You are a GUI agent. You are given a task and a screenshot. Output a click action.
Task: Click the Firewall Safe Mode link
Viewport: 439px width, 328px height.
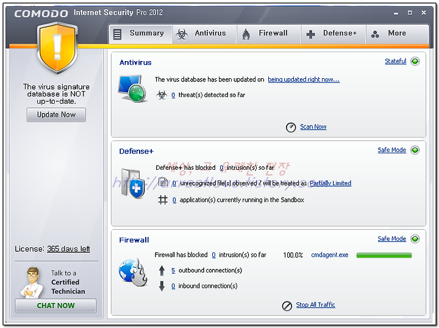click(x=391, y=238)
